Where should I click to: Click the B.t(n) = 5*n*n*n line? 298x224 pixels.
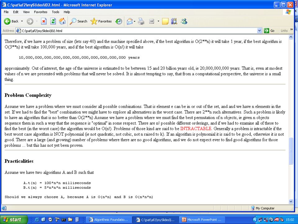click(x=57, y=188)
